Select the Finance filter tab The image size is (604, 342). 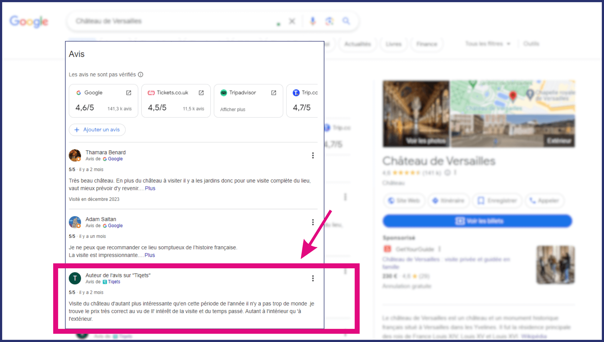[x=427, y=44]
